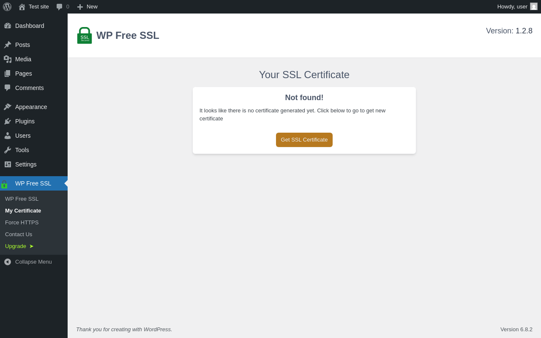Open Appearance menu item
Screen dimensions: 541x338
point(34,107)
